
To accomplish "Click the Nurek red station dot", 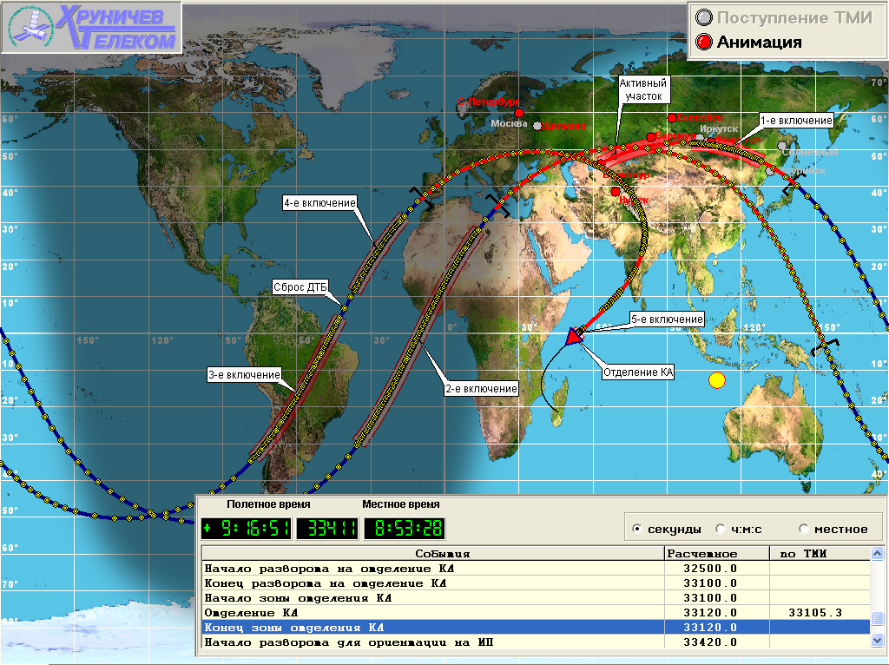I will (616, 192).
